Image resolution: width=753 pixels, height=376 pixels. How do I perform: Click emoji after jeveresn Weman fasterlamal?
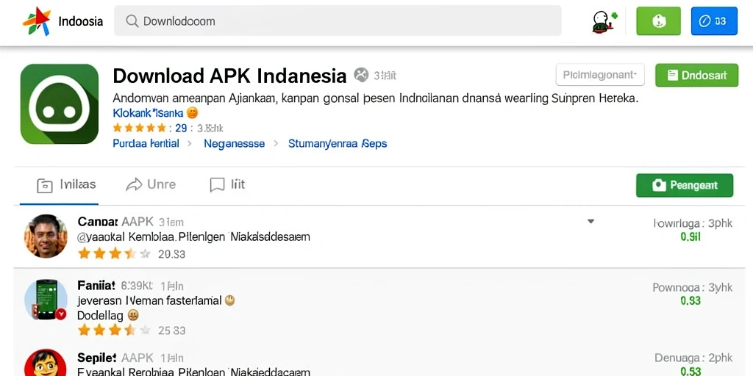coord(230,300)
